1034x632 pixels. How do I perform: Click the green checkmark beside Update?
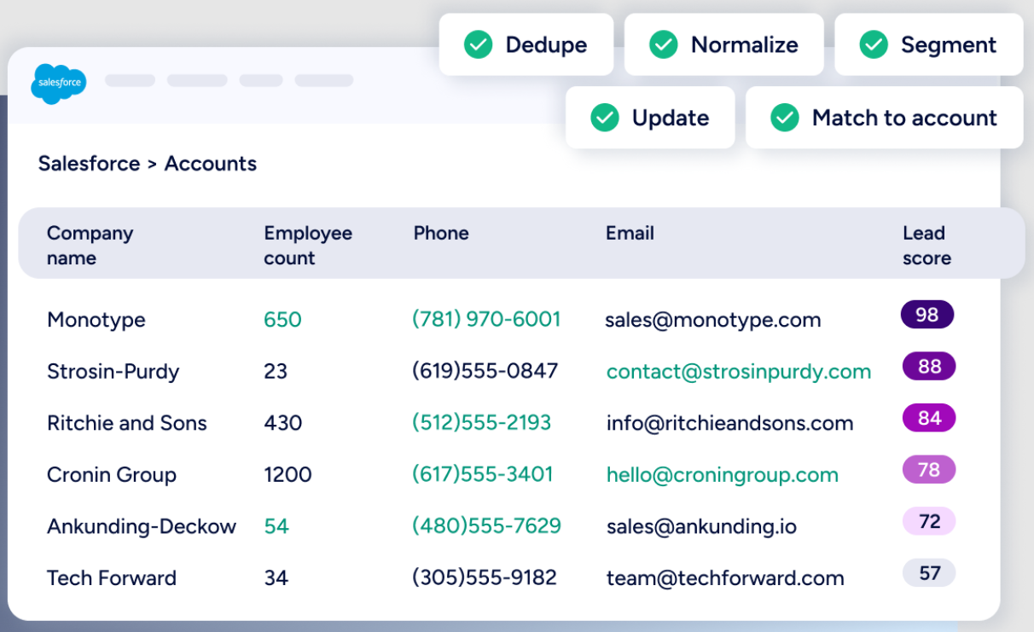coord(605,118)
